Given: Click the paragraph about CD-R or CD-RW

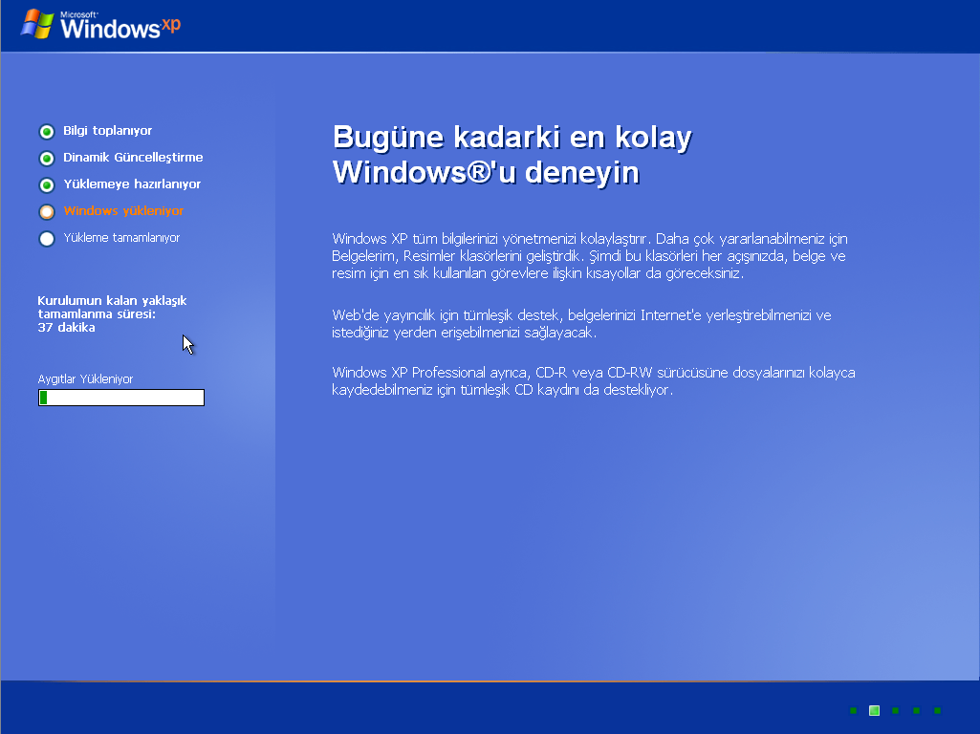Looking at the screenshot, I should 593,381.
